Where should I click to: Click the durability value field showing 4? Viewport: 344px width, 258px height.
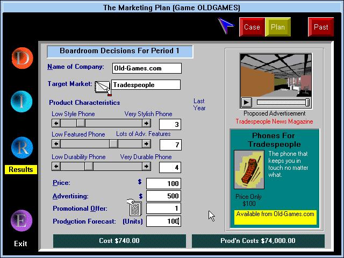(x=170, y=168)
